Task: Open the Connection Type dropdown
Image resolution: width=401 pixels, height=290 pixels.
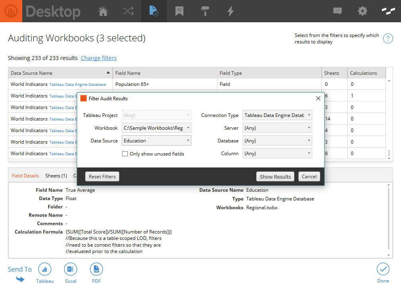Action: click(277, 115)
